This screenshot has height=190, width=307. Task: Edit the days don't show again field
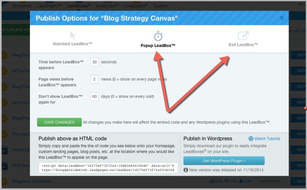click(94, 97)
